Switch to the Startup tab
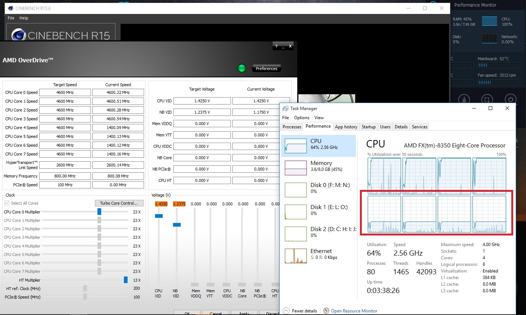Image resolution: width=526 pixels, height=315 pixels. coord(369,127)
